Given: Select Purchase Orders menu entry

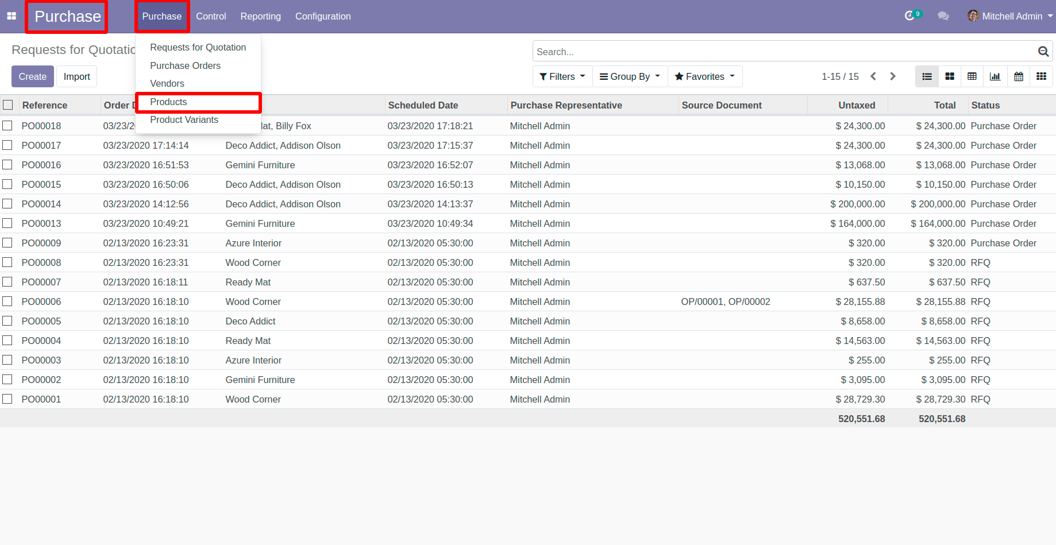Looking at the screenshot, I should [x=198, y=65].
